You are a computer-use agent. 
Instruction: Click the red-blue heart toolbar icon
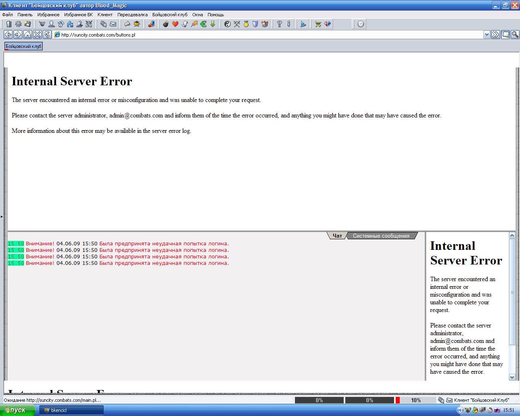pos(327,24)
